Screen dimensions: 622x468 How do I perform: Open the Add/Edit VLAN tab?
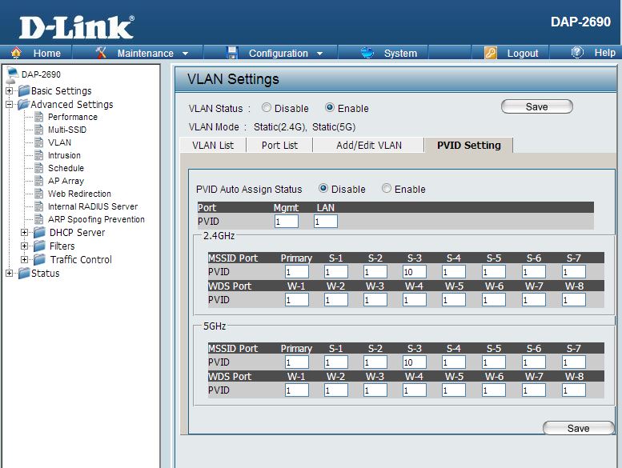click(368, 145)
